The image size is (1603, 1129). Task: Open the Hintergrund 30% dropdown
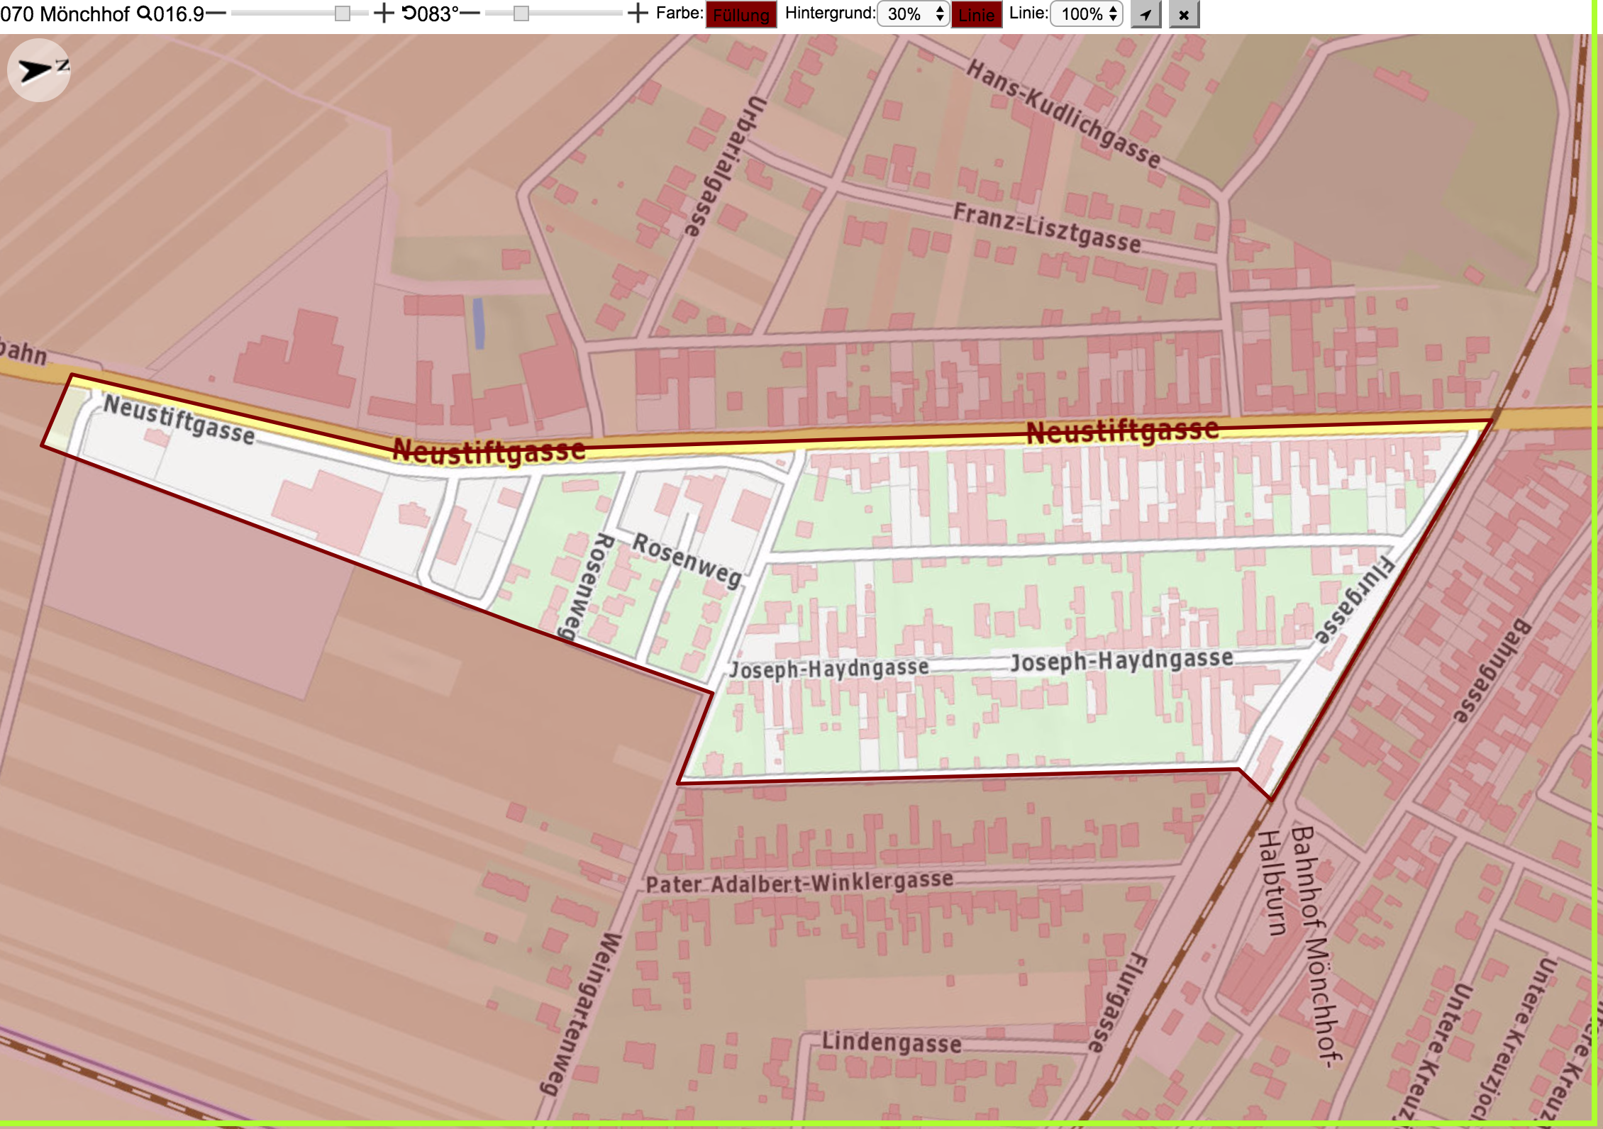coord(913,14)
